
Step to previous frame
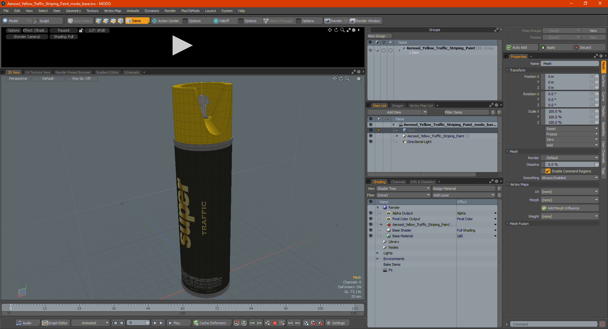coord(122,323)
